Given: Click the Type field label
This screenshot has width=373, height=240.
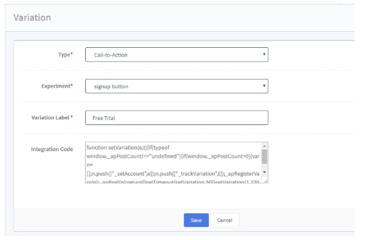Looking at the screenshot, I should [63, 55].
